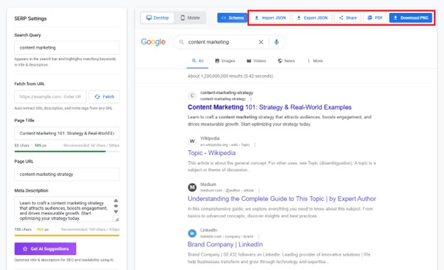Open options menu of content-marketing-strategy result
This screenshot has height=270, width=444.
coord(251,99)
